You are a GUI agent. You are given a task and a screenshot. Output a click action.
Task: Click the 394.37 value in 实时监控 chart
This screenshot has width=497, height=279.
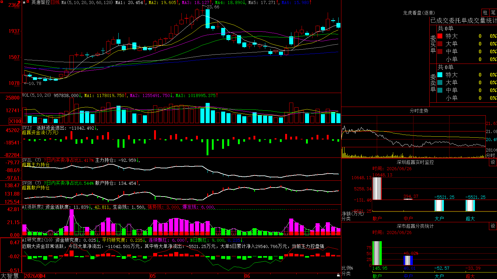pyautogui.click(x=411, y=196)
